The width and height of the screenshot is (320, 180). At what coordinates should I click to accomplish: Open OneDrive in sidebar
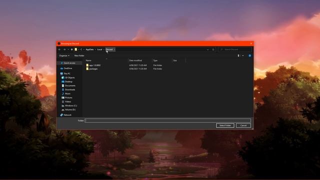68,68
